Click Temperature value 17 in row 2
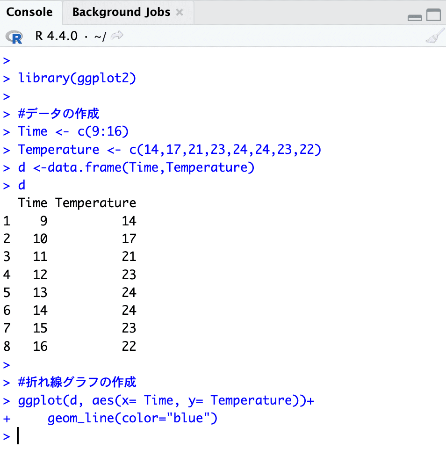The width and height of the screenshot is (446, 449). (129, 239)
